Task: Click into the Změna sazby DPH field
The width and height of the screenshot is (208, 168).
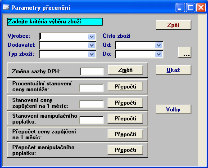Action: [x=92, y=71]
